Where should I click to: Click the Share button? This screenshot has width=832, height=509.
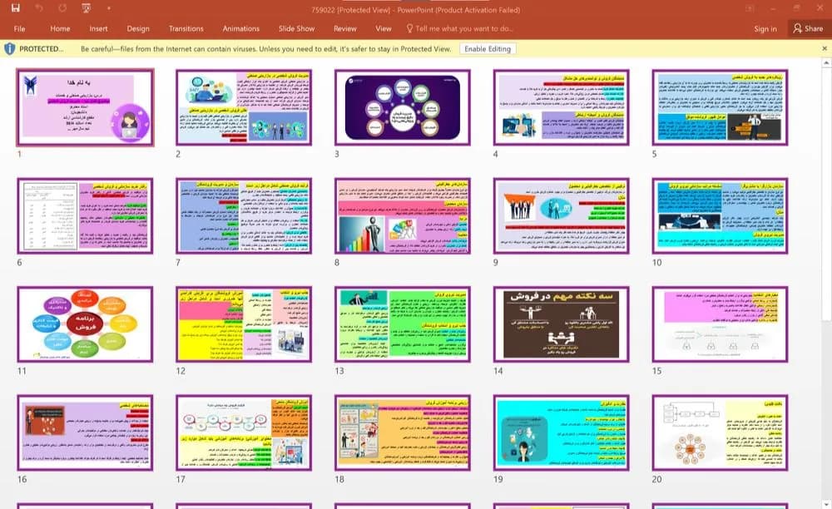(x=808, y=28)
